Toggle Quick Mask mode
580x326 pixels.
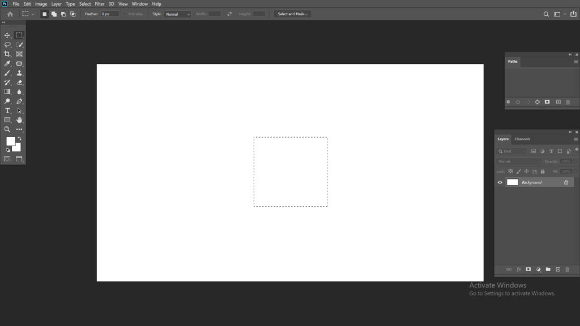click(7, 159)
